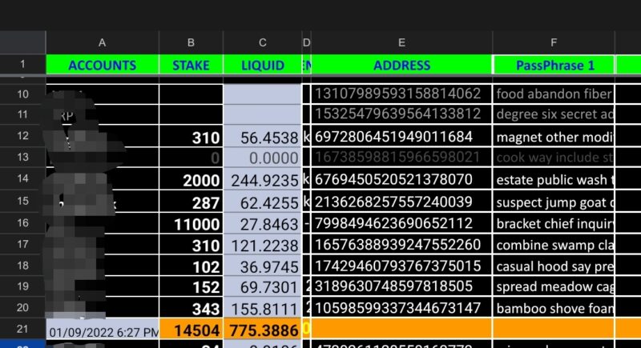Select the orange total stake cell 14504
This screenshot has height=348, width=641.
click(191, 329)
